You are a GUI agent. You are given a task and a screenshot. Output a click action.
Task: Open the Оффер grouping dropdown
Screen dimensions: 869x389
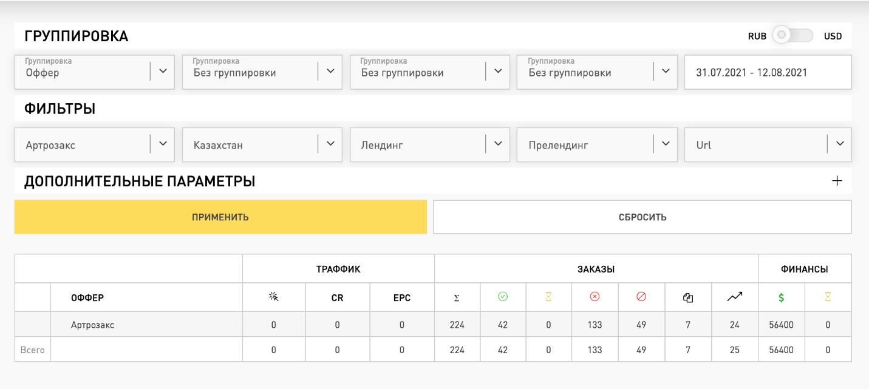tap(95, 72)
